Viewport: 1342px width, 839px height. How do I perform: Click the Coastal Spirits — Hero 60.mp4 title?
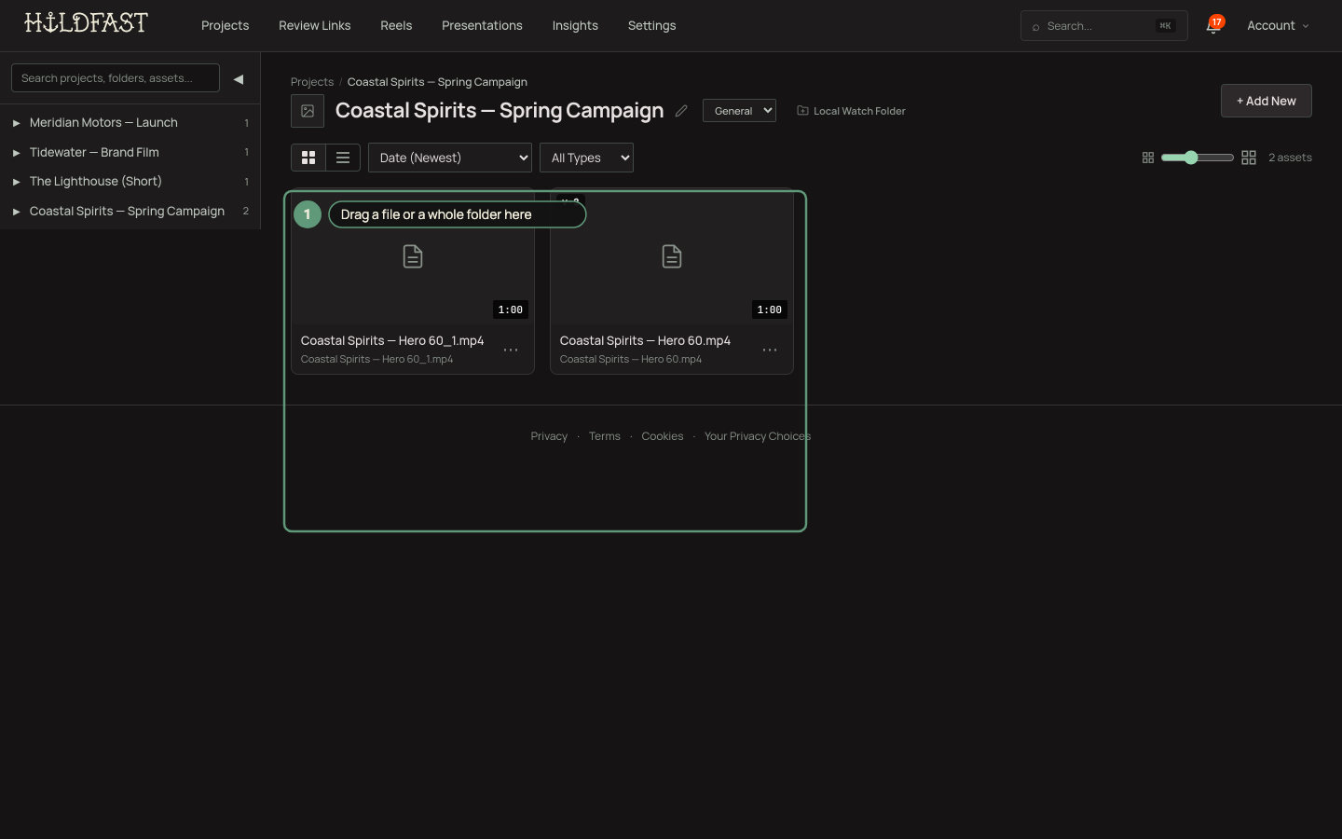(645, 340)
